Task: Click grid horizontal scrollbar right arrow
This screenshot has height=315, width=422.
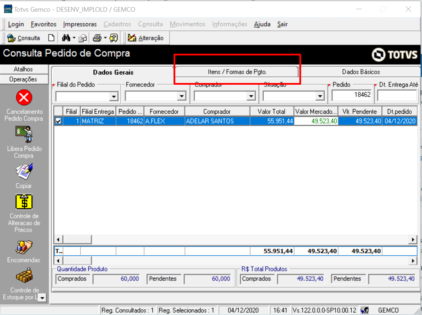Action: pos(413,239)
